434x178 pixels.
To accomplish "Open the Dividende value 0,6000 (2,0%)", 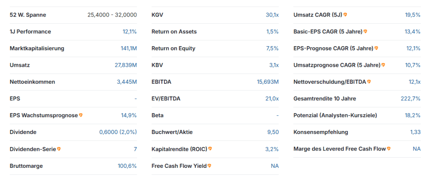I will pos(118,132).
